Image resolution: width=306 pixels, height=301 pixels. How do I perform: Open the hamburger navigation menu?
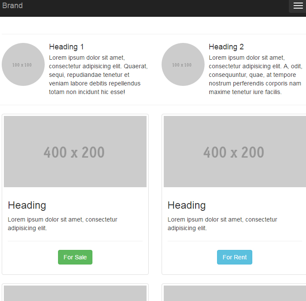pyautogui.click(x=298, y=6)
